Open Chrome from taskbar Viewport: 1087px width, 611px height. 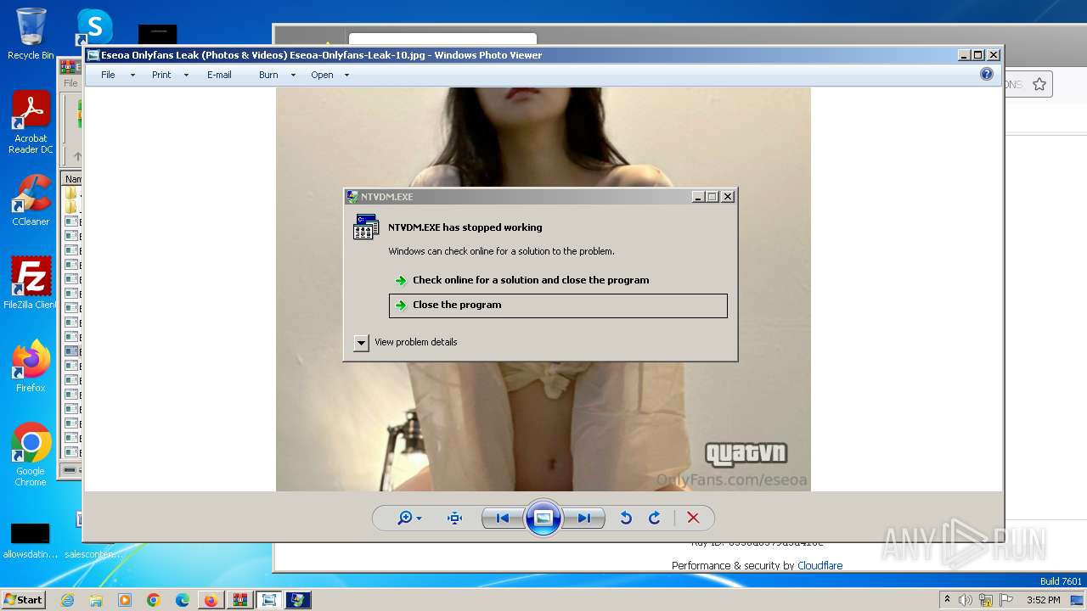tap(154, 600)
